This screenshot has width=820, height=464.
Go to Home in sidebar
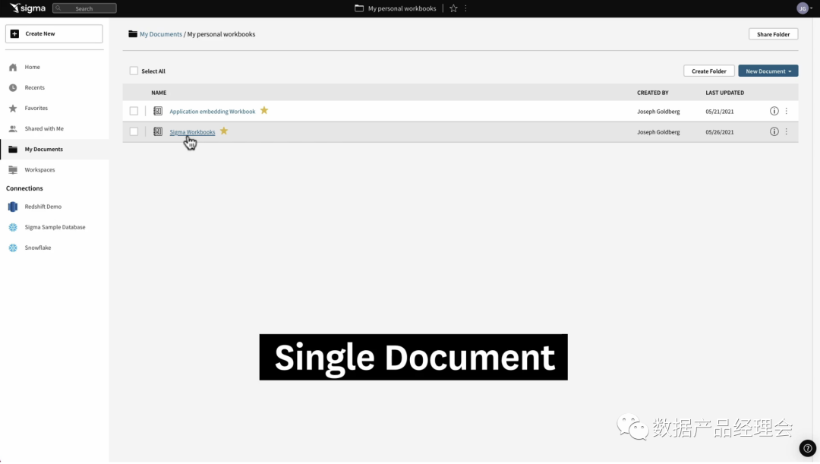click(32, 67)
